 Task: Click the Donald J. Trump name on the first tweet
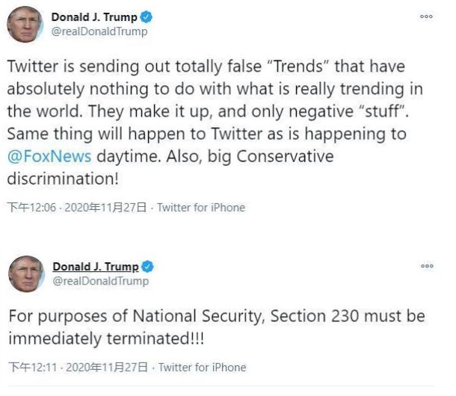coord(94,17)
